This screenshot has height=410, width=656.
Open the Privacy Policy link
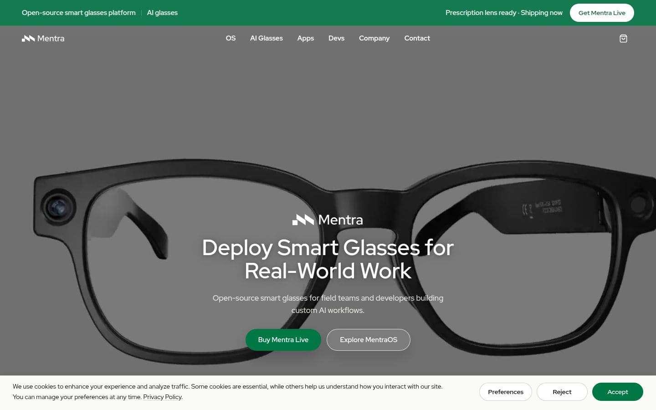(x=162, y=397)
